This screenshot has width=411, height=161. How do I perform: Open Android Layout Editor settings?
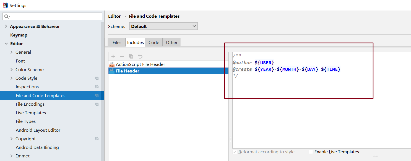click(38, 130)
